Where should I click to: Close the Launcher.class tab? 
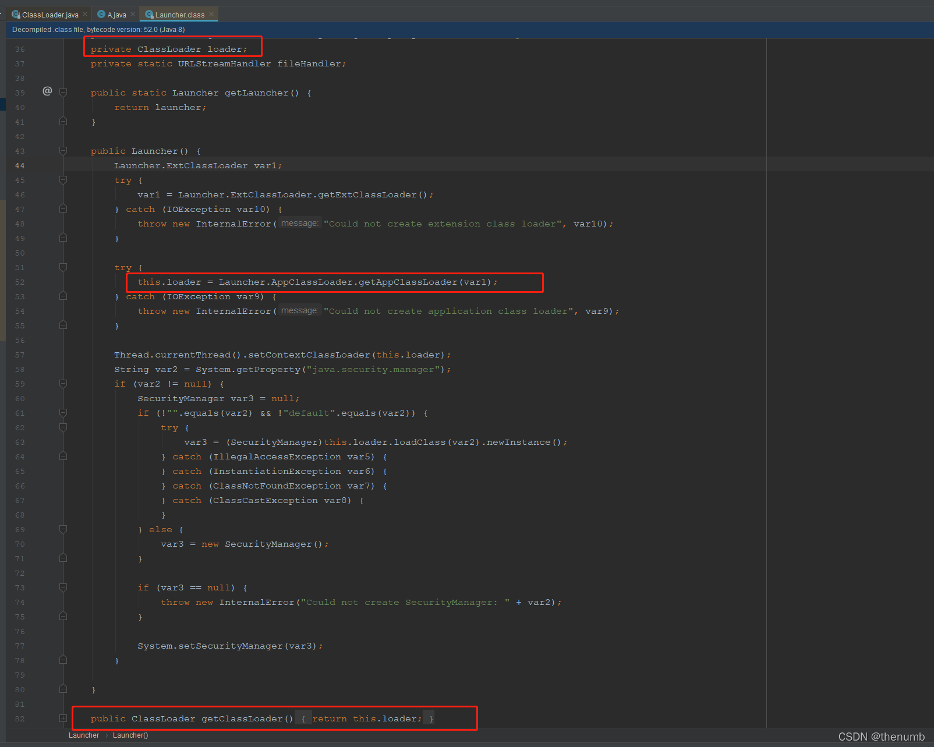tap(211, 14)
